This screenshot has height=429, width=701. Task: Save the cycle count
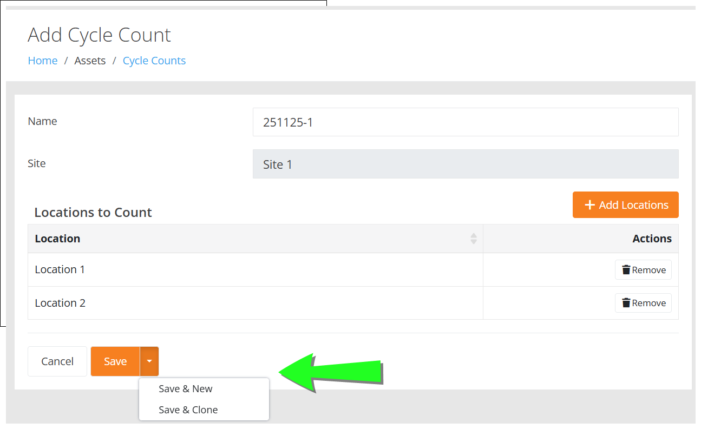click(115, 361)
